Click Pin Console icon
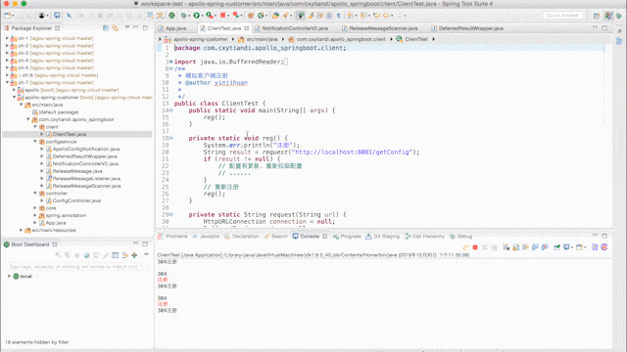Viewport: 627px width, 352px height. [x=556, y=247]
